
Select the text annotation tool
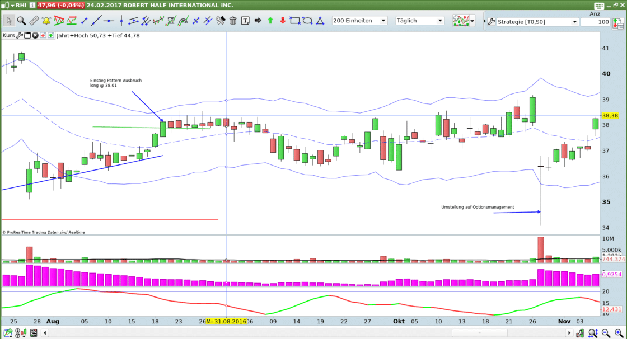pos(246,21)
